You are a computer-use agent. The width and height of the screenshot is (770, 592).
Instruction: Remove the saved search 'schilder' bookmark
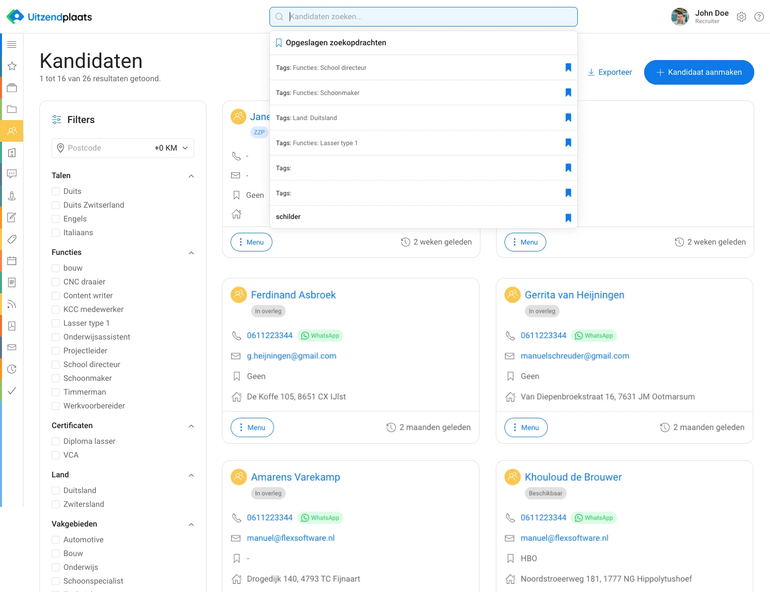[x=568, y=218]
